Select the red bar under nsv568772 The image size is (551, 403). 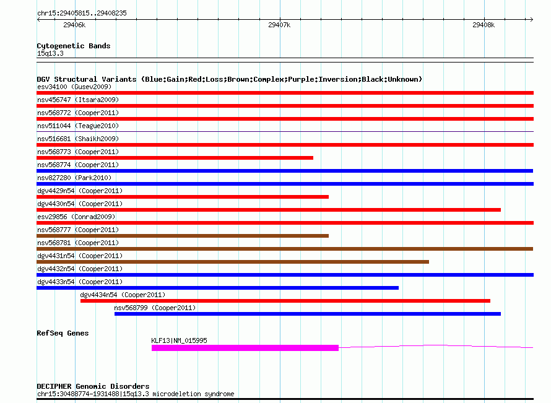pyautogui.click(x=285, y=119)
